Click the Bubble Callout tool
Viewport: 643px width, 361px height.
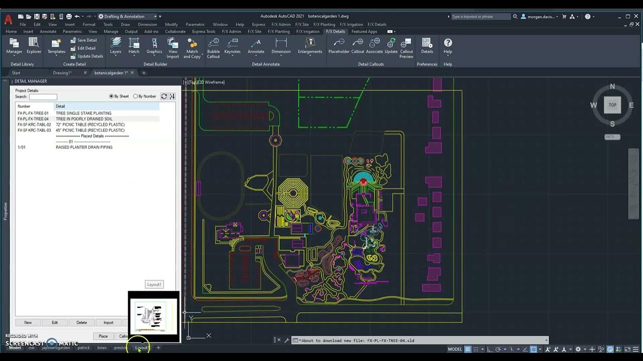[x=213, y=48]
